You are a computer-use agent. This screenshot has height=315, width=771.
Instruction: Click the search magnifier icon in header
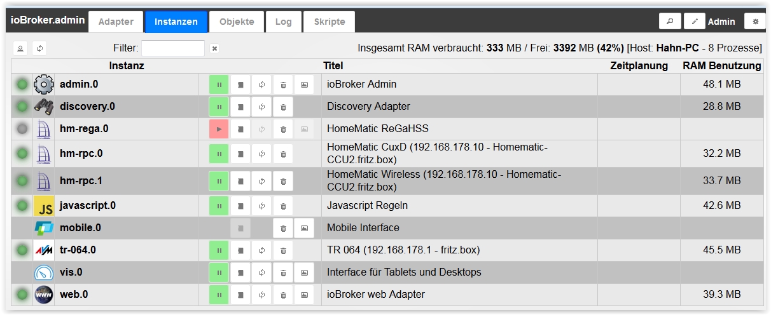coord(669,22)
